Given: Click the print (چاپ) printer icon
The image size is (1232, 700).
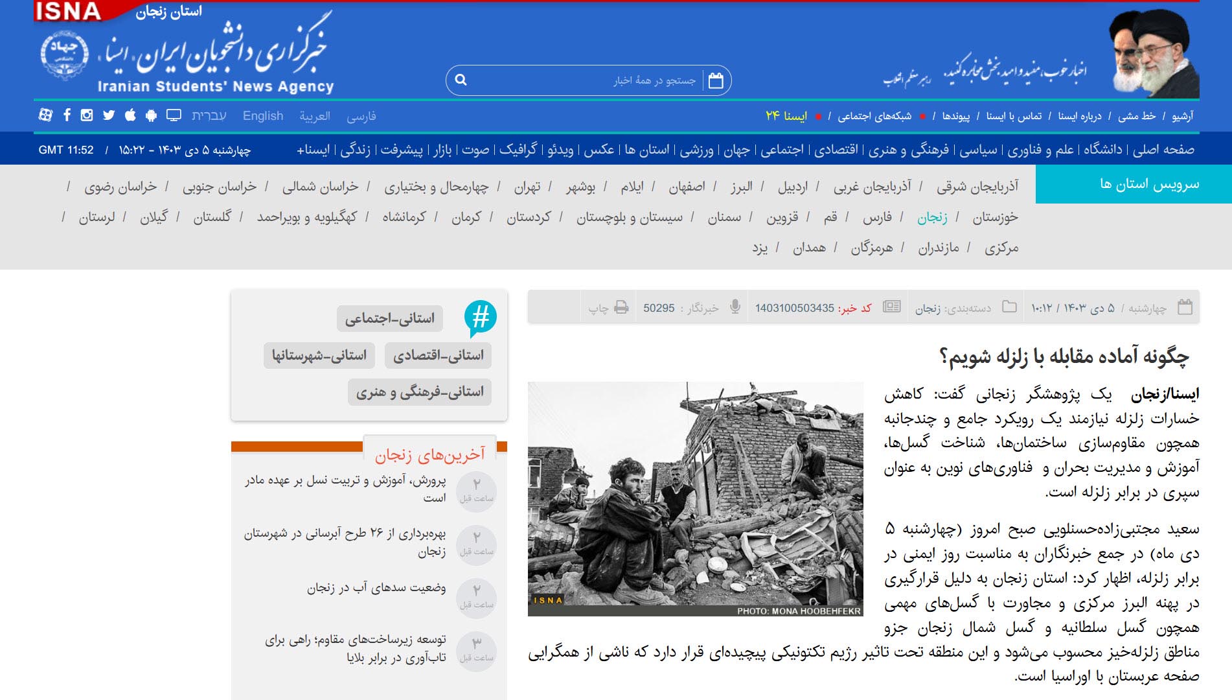Looking at the screenshot, I should (621, 307).
